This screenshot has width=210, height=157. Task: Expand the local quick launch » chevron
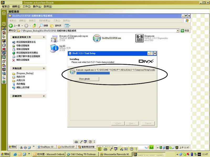[29, 154]
